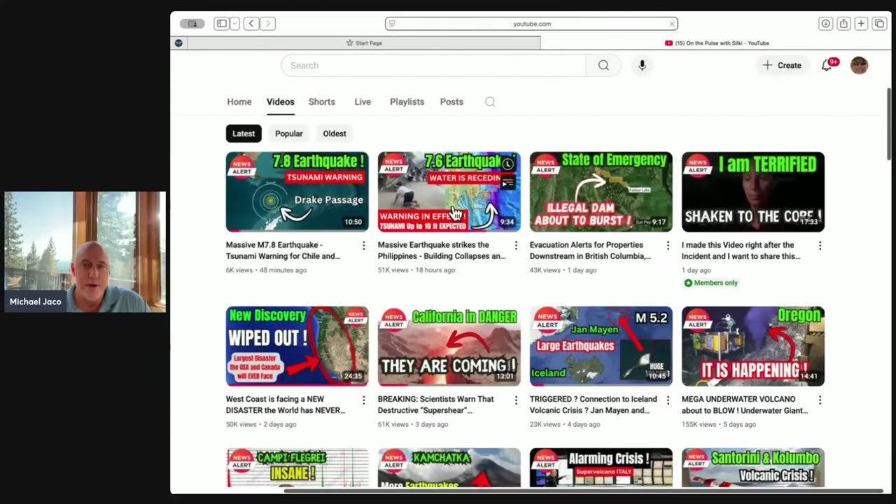Add a new tab with the plus icon

[861, 24]
